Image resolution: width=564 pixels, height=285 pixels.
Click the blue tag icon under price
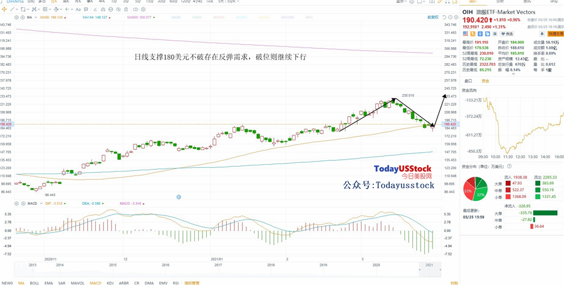coord(488,34)
